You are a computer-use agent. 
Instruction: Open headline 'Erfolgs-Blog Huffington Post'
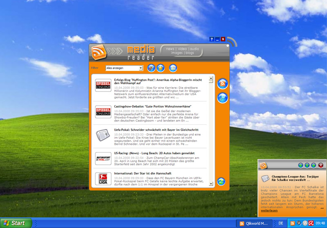pyautogui.click(x=158, y=81)
